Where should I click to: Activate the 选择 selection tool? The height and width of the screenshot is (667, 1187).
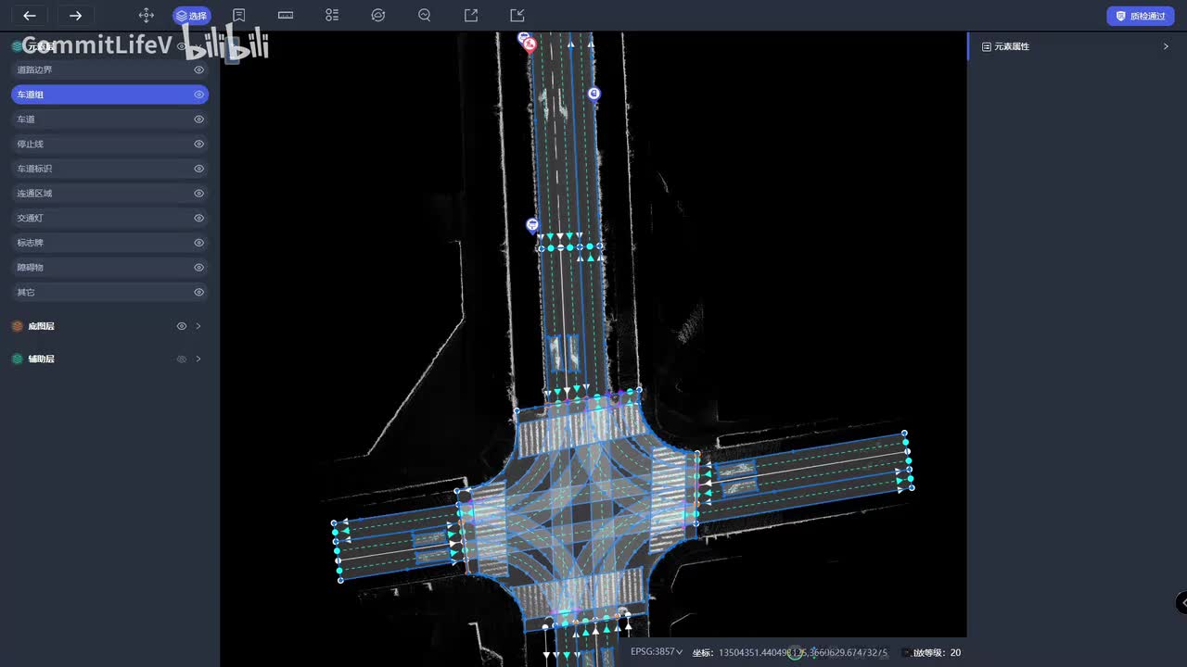pyautogui.click(x=192, y=16)
